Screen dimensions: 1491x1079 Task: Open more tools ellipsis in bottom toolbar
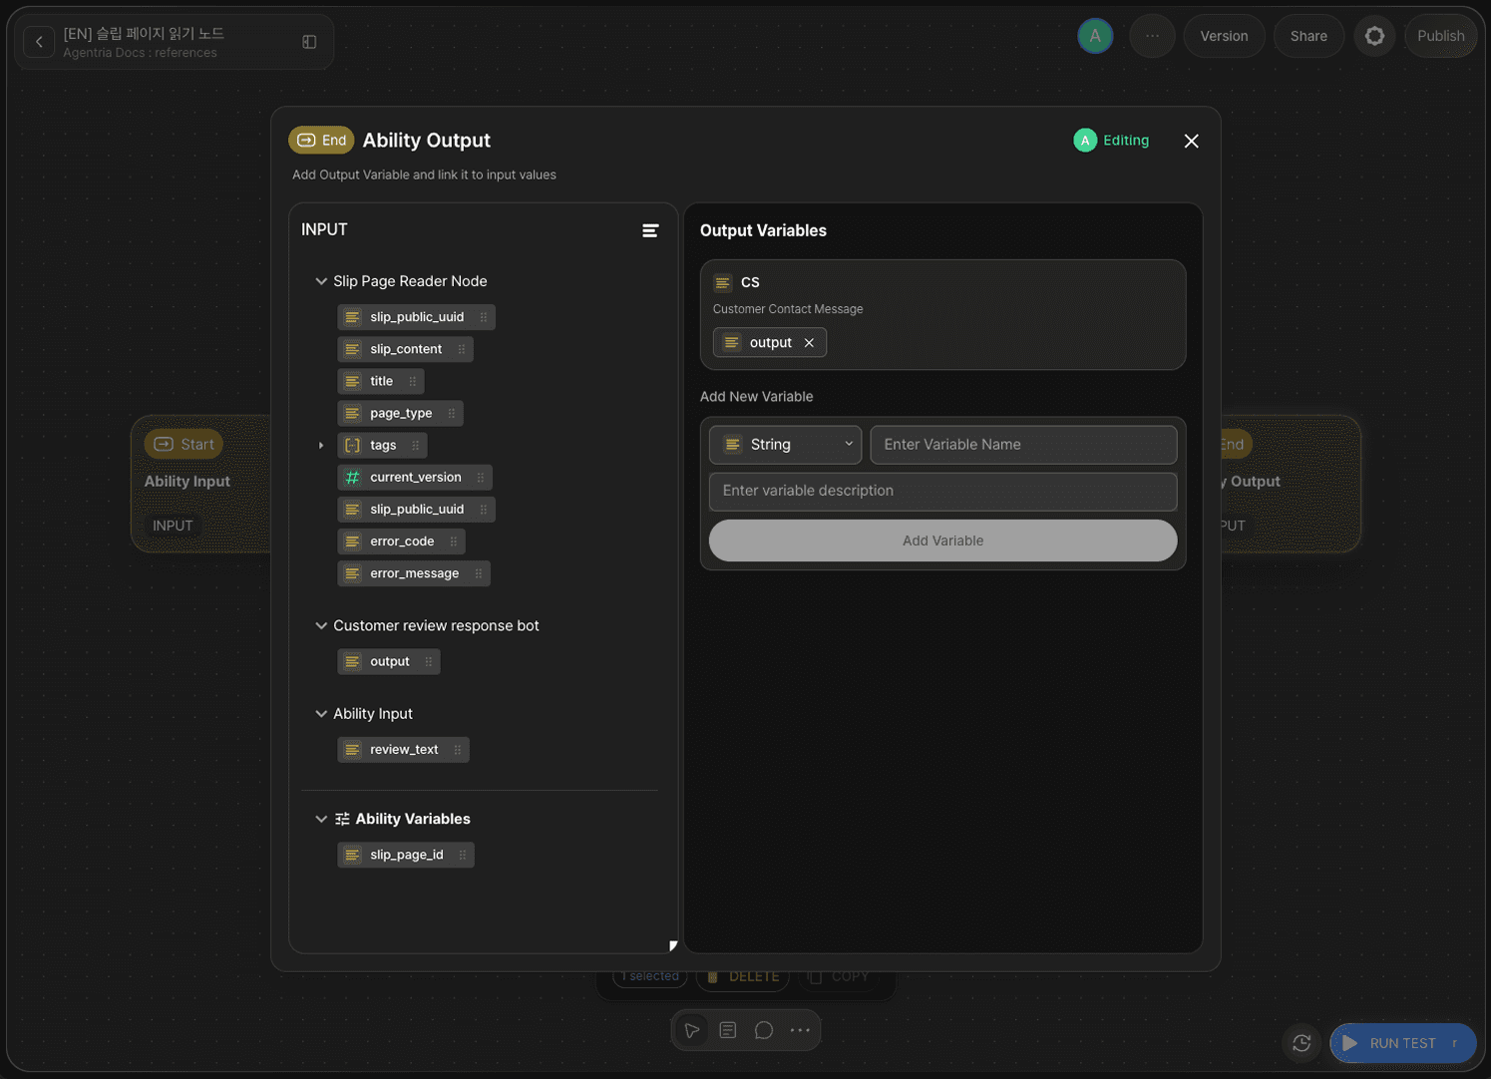tap(800, 1030)
